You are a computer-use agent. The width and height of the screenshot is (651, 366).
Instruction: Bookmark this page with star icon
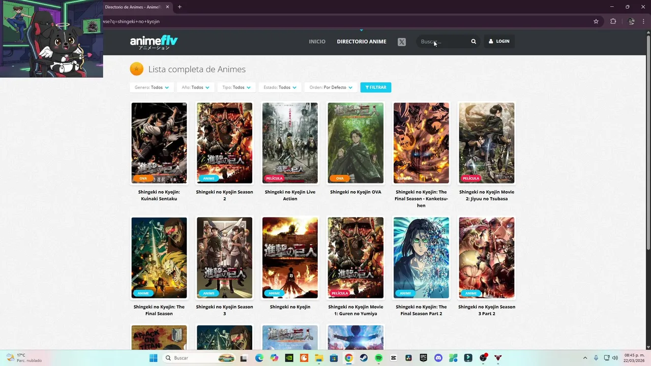pyautogui.click(x=596, y=21)
